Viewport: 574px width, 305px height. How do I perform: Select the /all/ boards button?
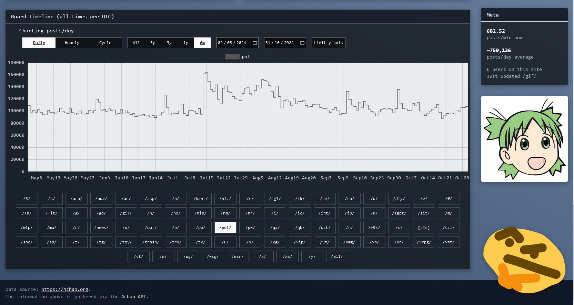[337, 256]
